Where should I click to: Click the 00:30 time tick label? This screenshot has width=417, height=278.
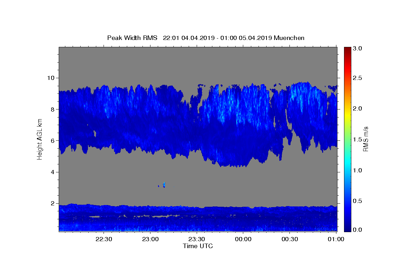(289, 239)
